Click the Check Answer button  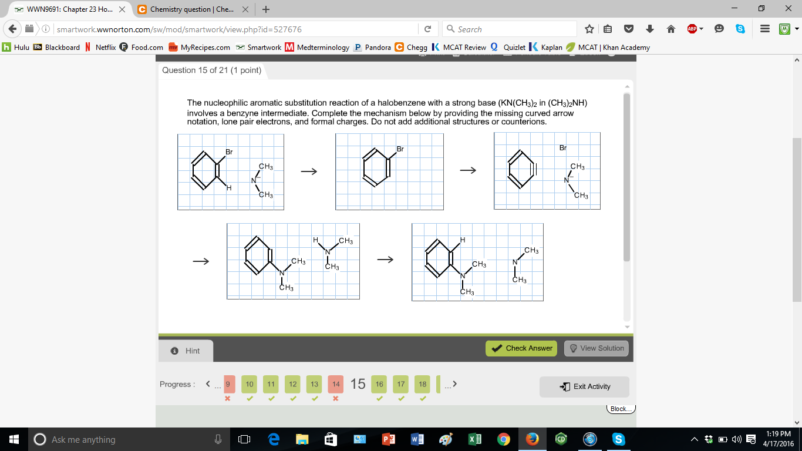click(x=521, y=348)
